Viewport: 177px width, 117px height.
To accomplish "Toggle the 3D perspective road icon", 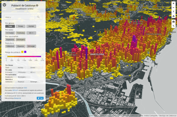I will coord(173,16).
